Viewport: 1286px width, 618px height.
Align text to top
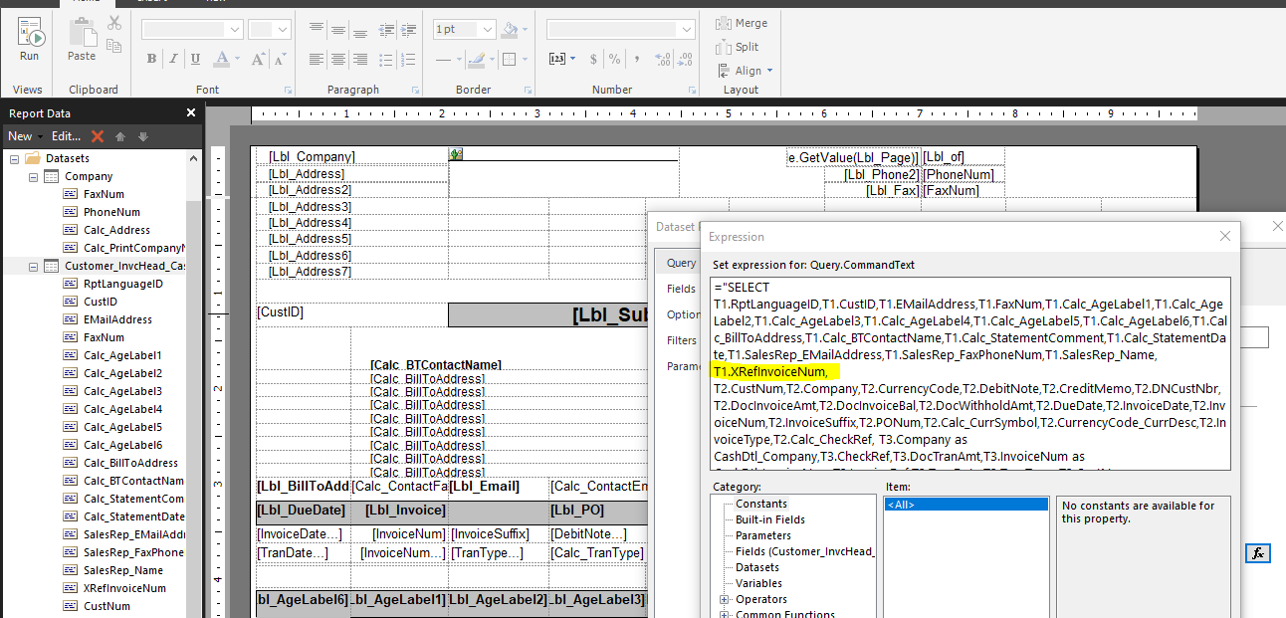point(317,29)
